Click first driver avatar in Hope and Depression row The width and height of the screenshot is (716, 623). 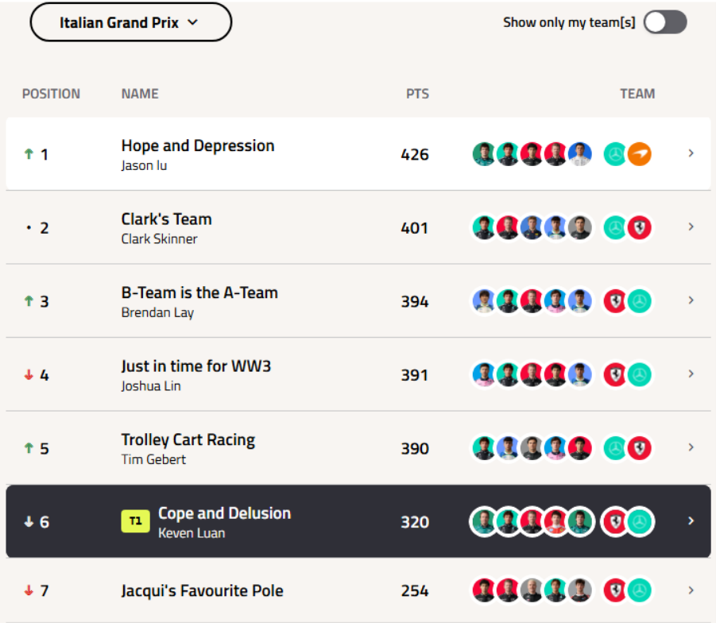(484, 154)
